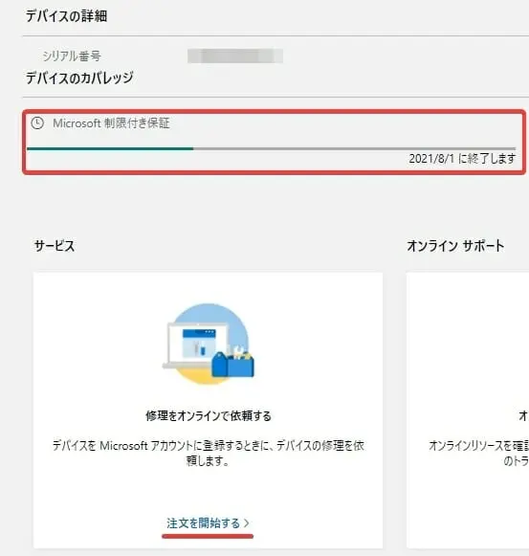529x556 pixels.
Task: Click the オンライン サポート heading
Action: pos(455,246)
